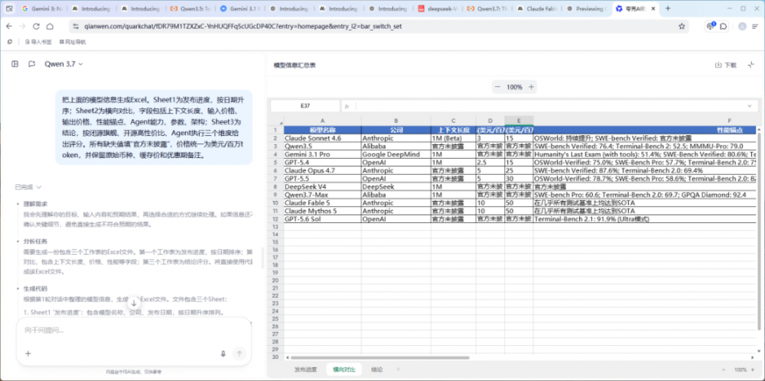The width and height of the screenshot is (765, 381).
Task: Click header cell 模型名称
Action: (323, 130)
